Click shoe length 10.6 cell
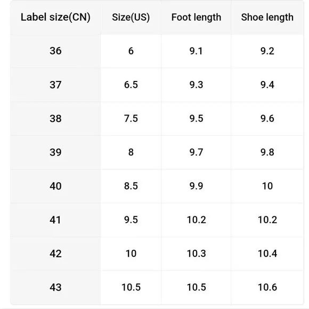The image size is (309, 309). tap(267, 287)
